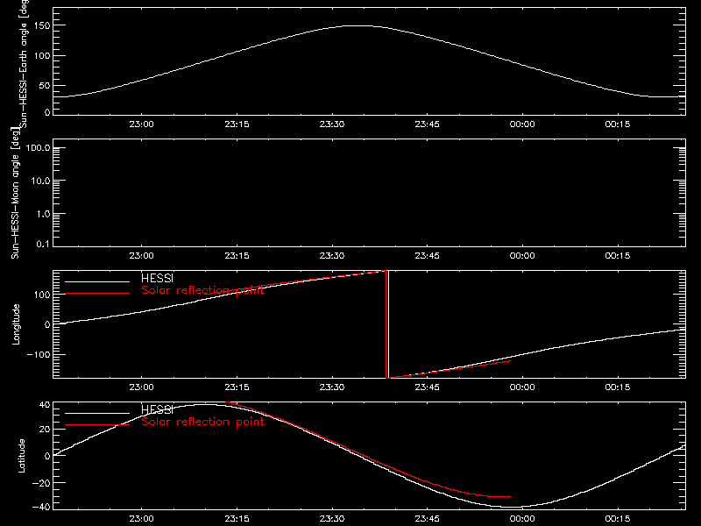Click the red legend line sample in Longitude plot

97,294
